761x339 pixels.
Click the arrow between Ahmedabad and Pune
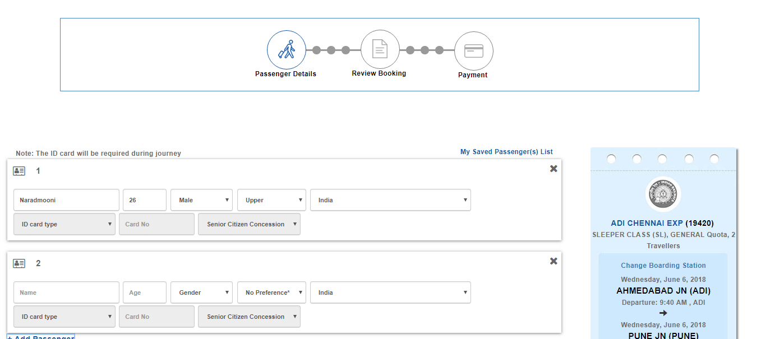(663, 313)
